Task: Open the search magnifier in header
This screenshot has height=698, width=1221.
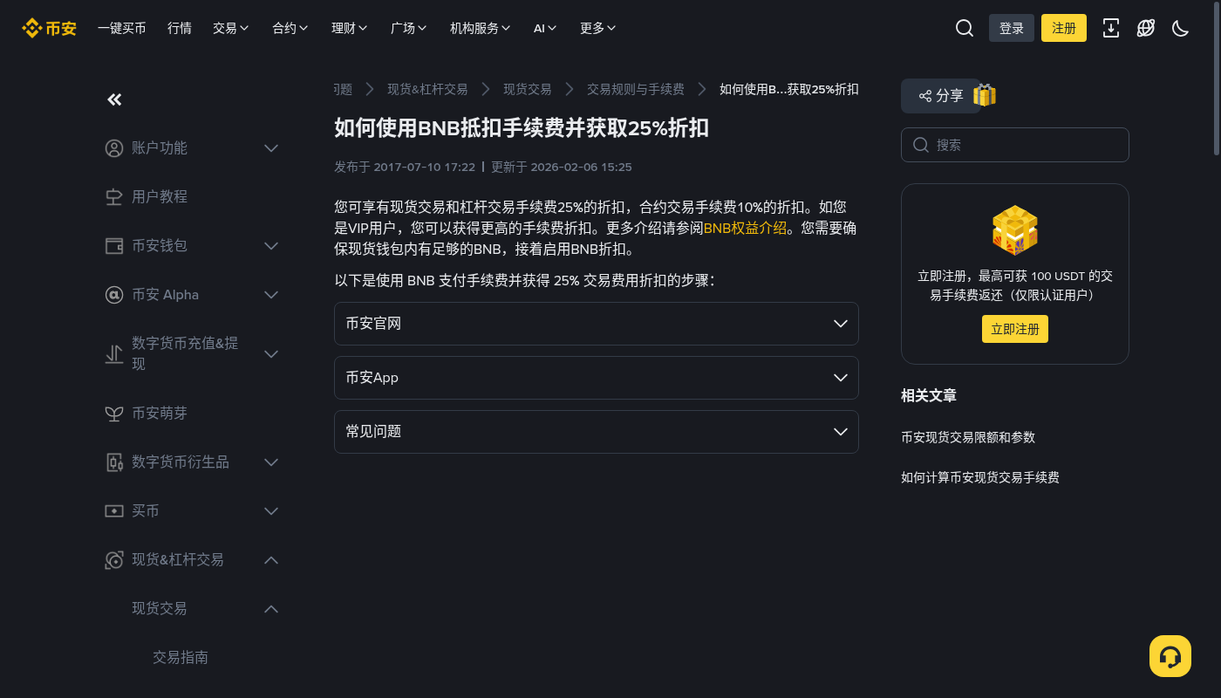Action: pyautogui.click(x=965, y=28)
